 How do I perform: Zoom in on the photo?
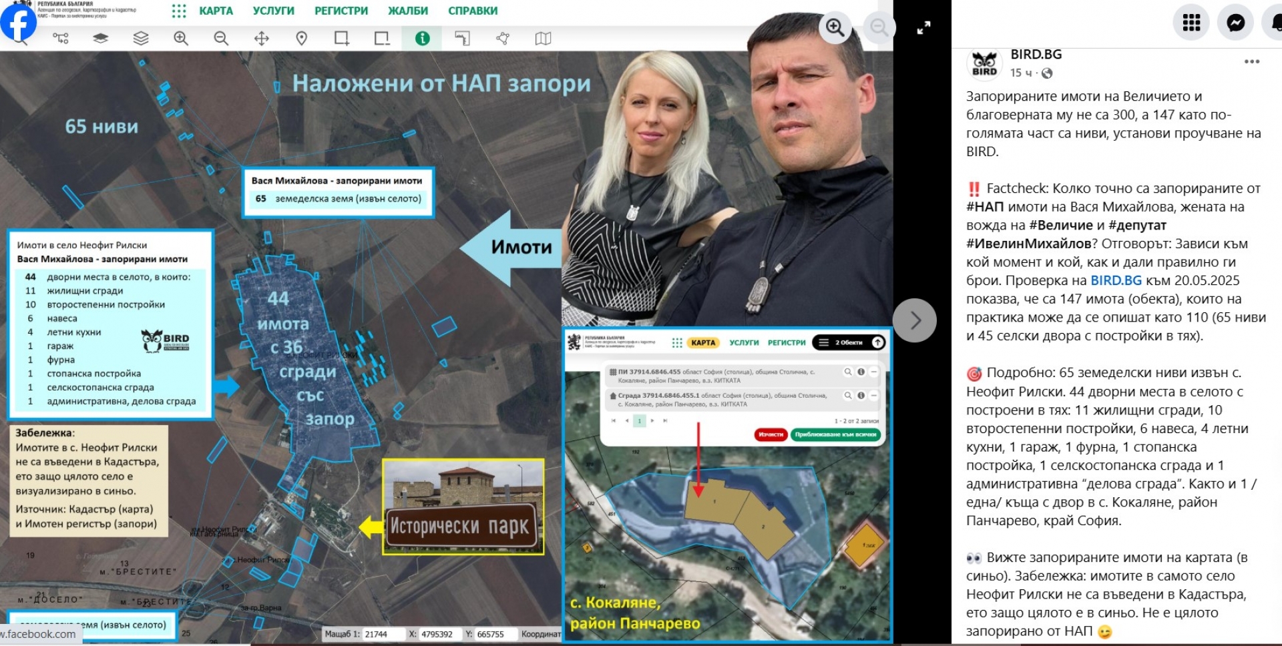pyautogui.click(x=835, y=27)
